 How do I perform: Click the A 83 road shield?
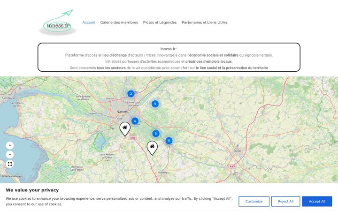tap(132, 138)
